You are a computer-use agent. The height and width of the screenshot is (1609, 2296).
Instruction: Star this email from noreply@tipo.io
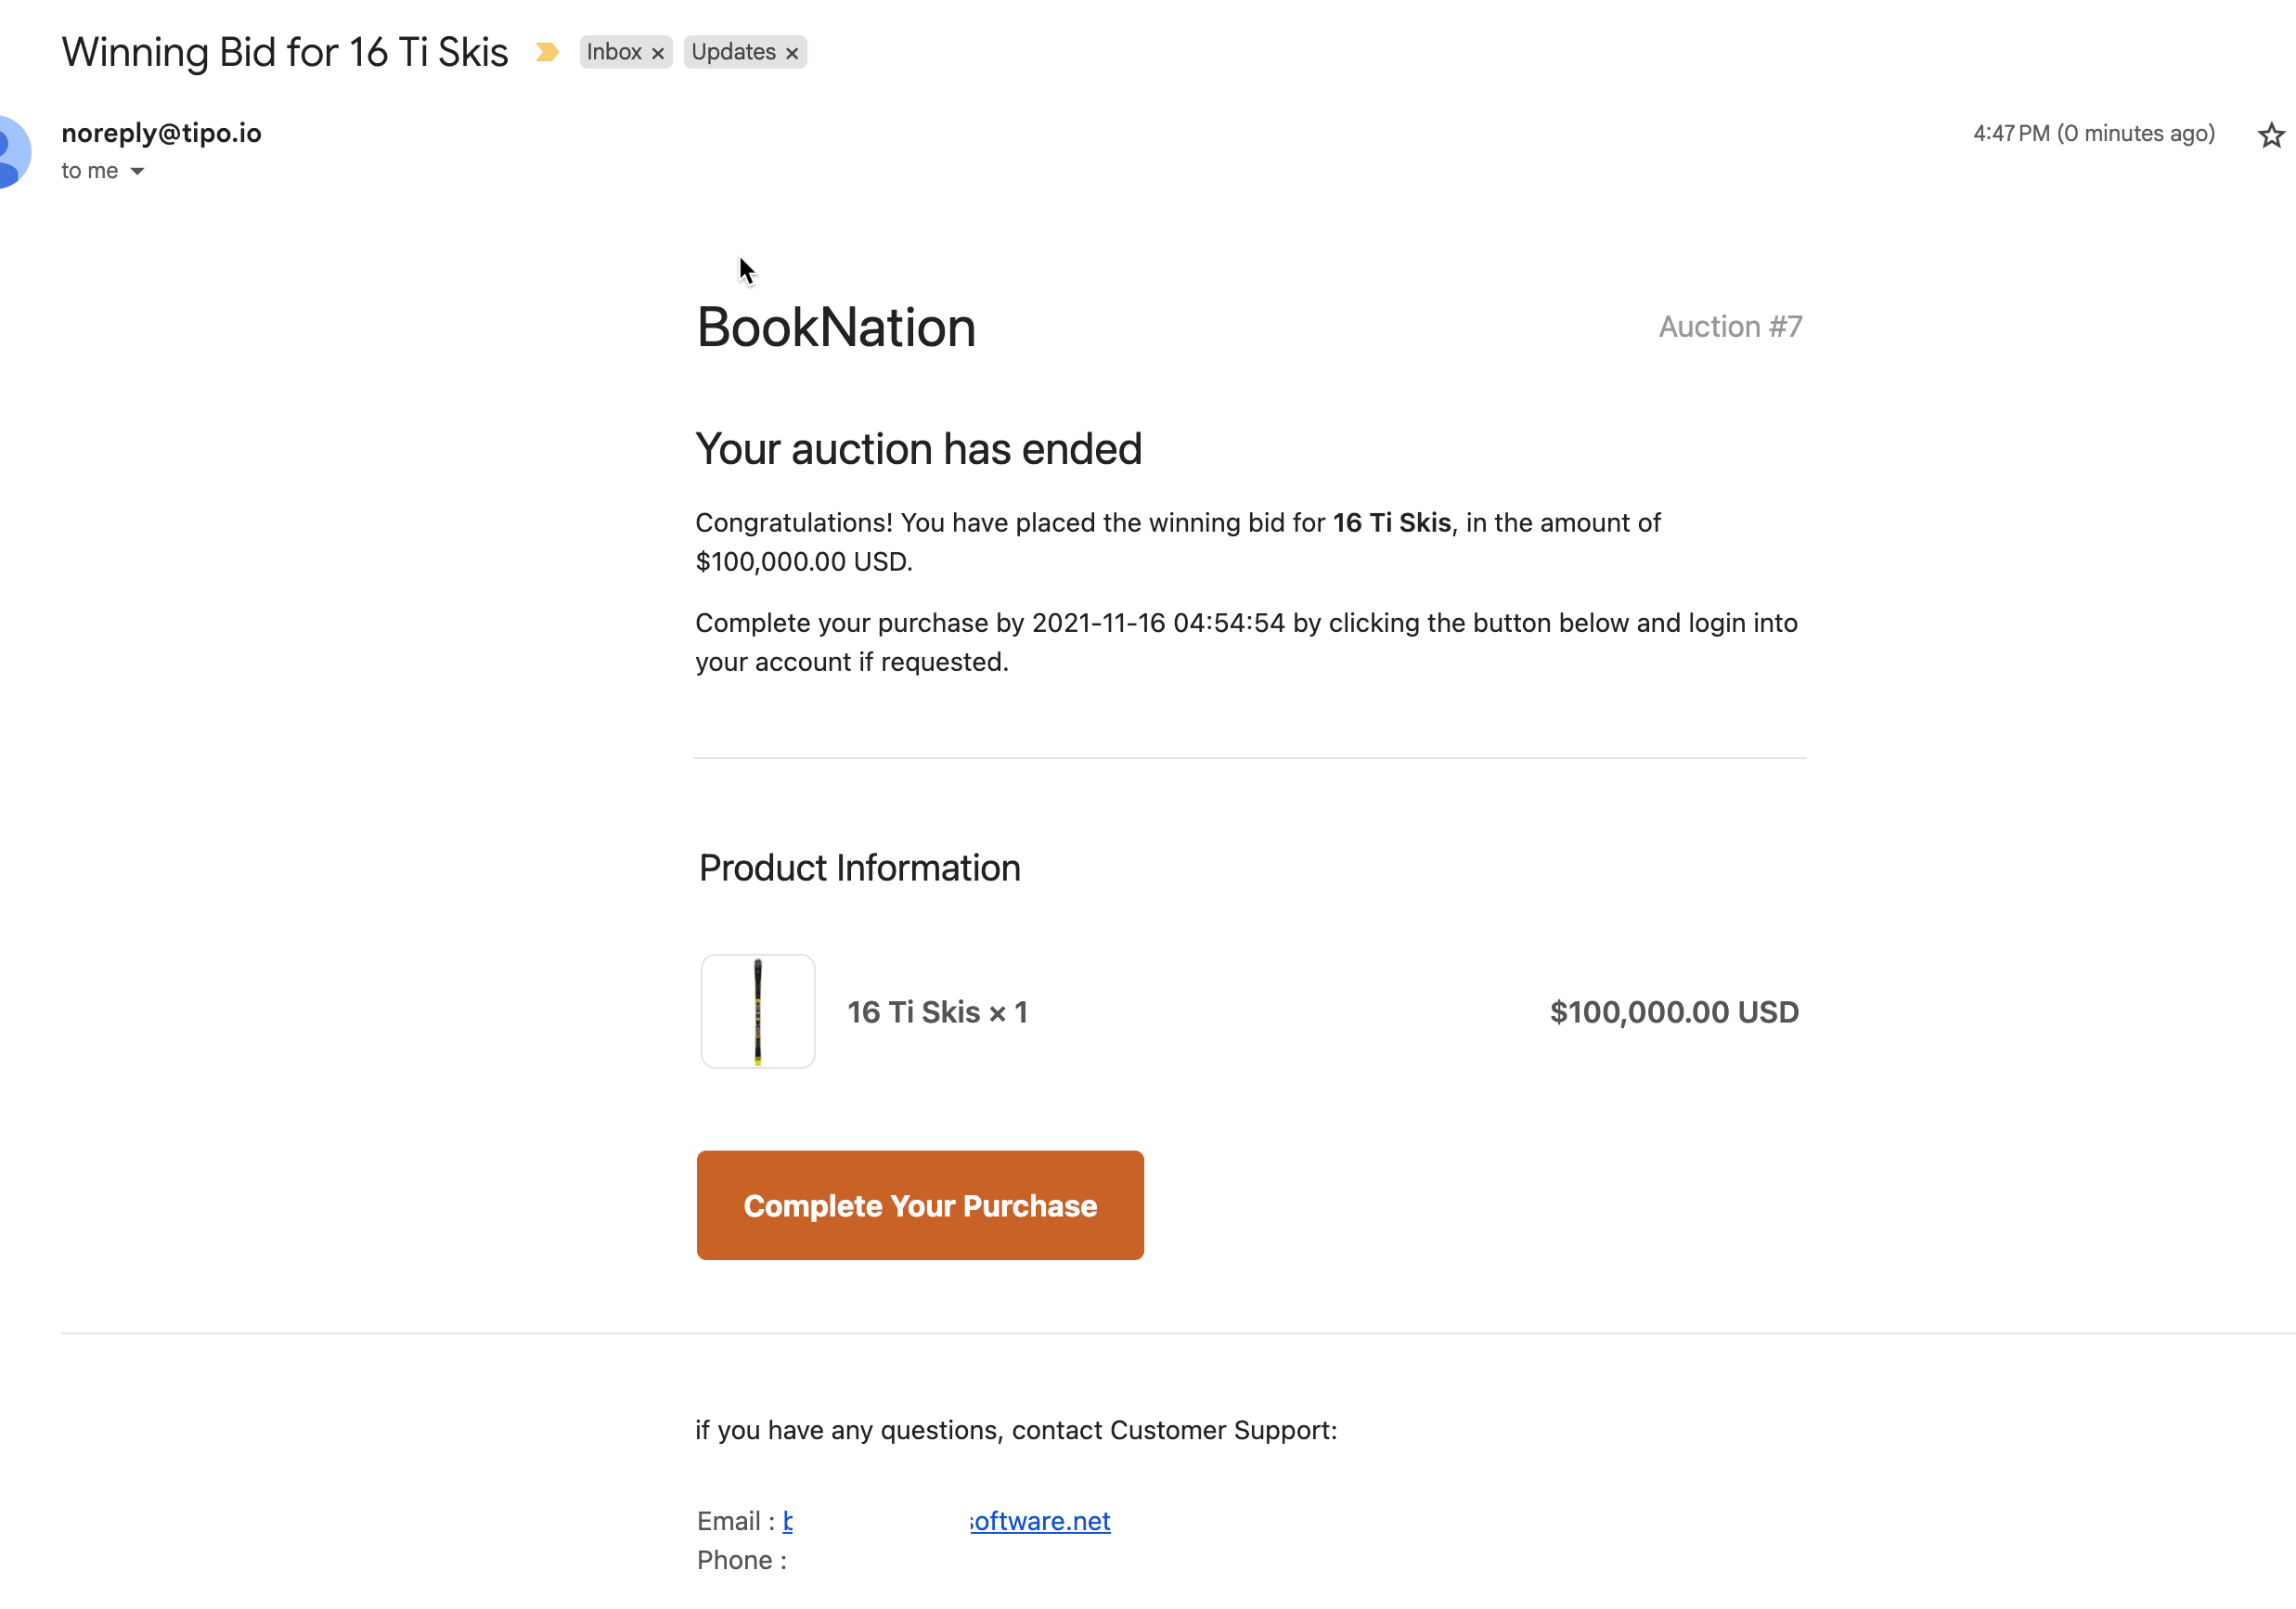(x=2270, y=135)
